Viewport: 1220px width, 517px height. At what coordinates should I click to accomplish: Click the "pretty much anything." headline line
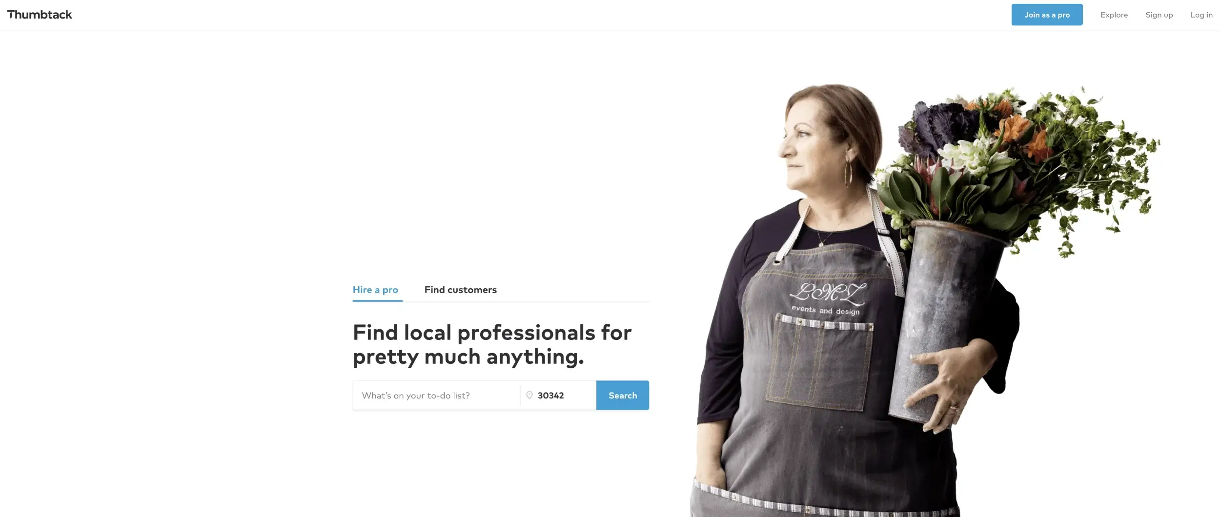[x=468, y=357]
